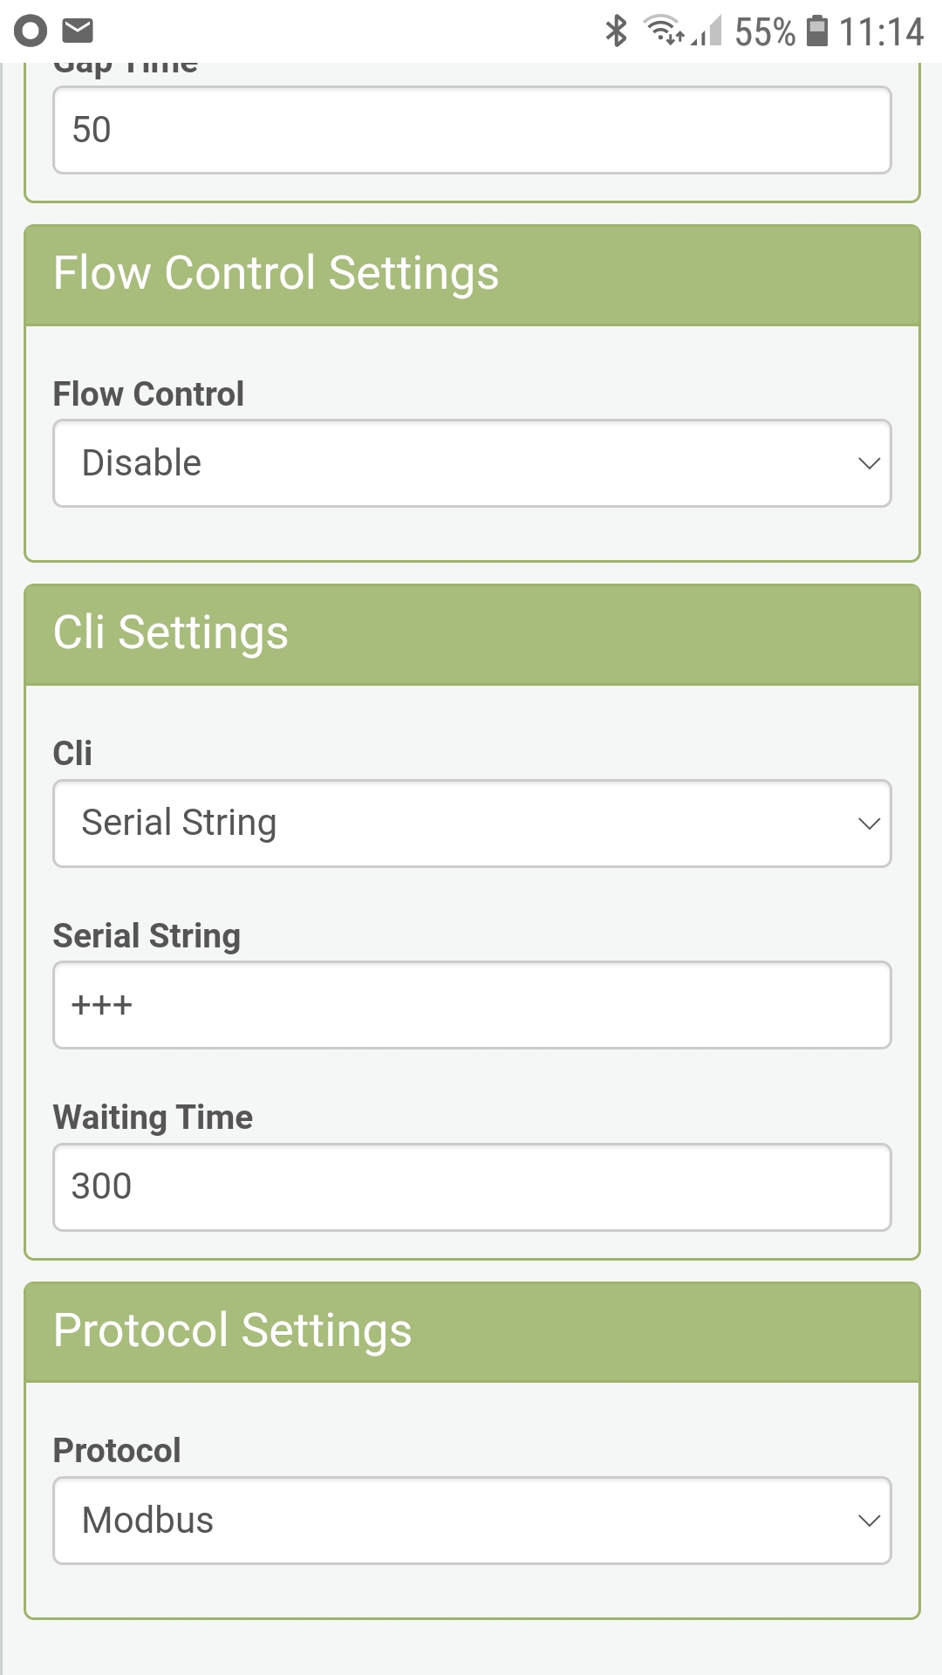The image size is (942, 1675).
Task: Tap the clock showing 11:14
Action: pos(881,32)
